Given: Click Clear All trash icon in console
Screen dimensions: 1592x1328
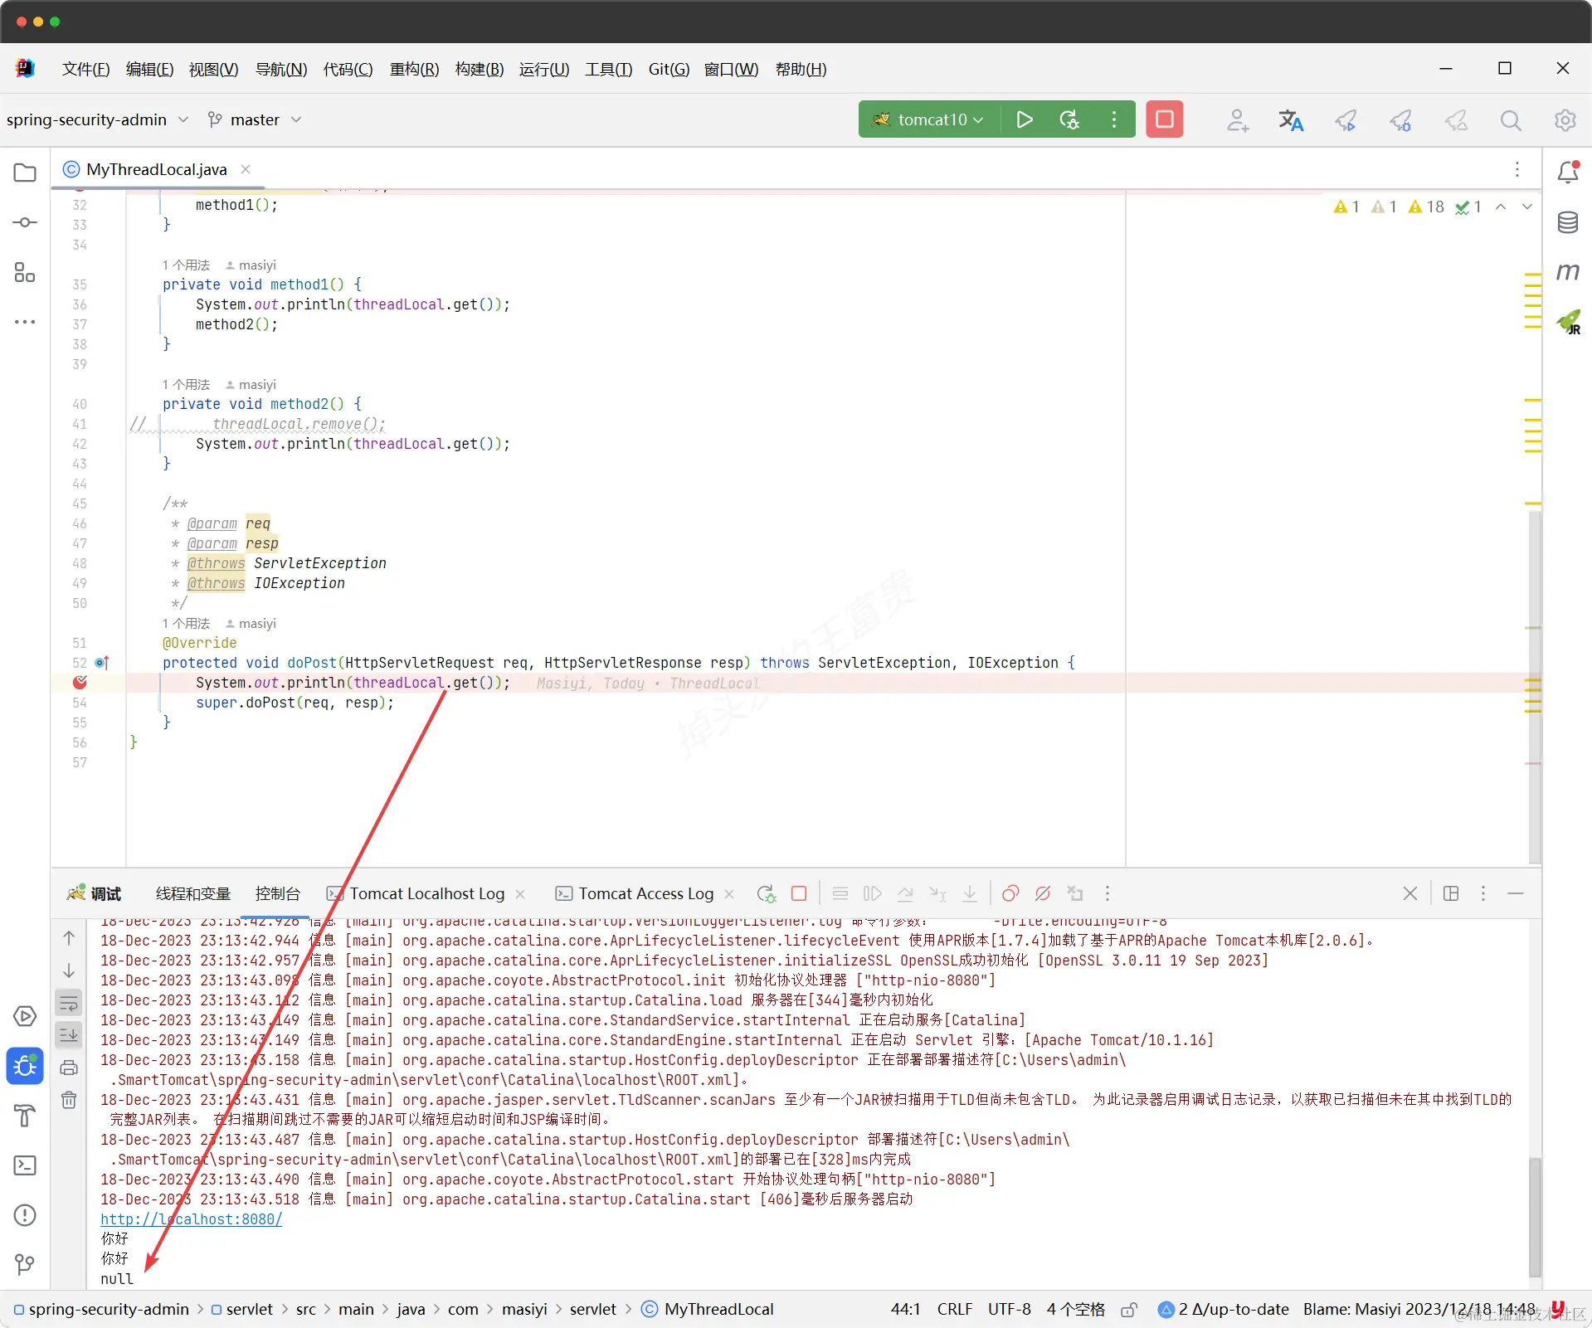Looking at the screenshot, I should [x=69, y=1100].
